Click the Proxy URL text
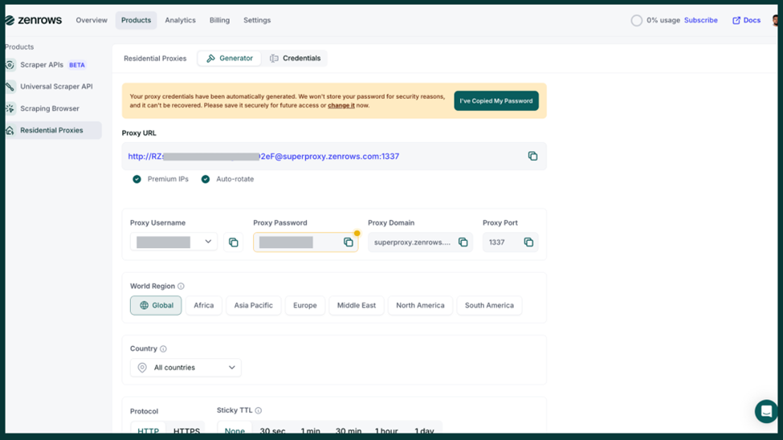783x440 pixels. pyautogui.click(x=263, y=157)
